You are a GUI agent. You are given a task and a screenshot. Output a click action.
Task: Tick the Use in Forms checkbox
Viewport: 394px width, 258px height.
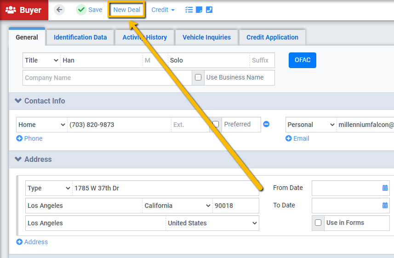tap(318, 223)
